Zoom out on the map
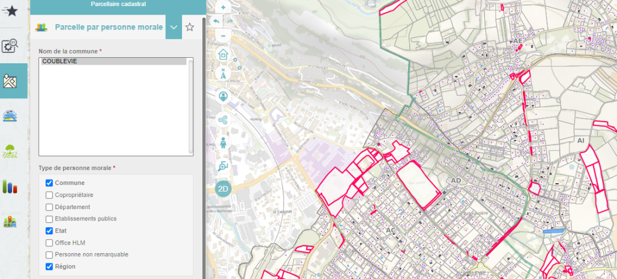 [223, 36]
